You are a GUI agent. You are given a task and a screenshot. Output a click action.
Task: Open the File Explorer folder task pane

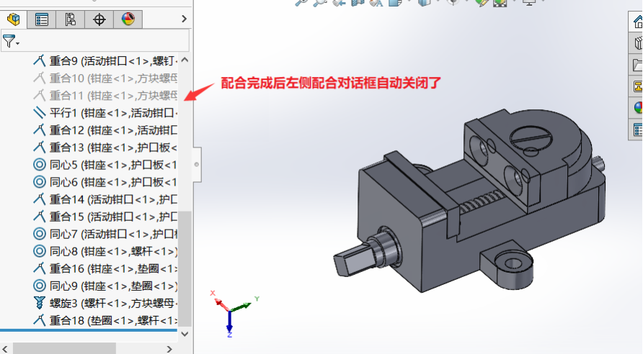pos(637,65)
